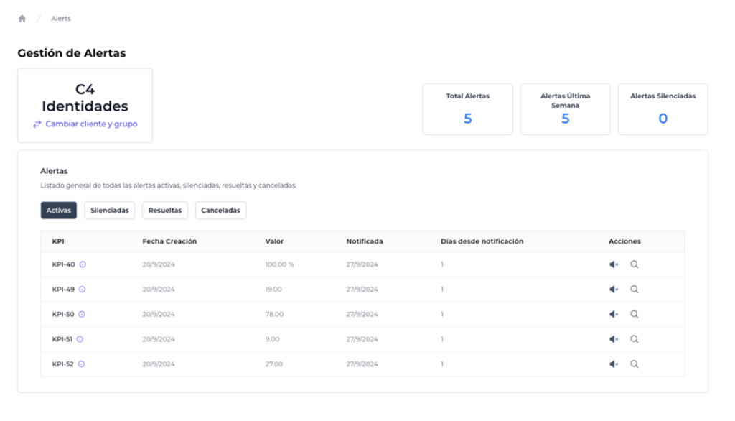Click the Alertas Silenciadas counter card

click(x=663, y=109)
